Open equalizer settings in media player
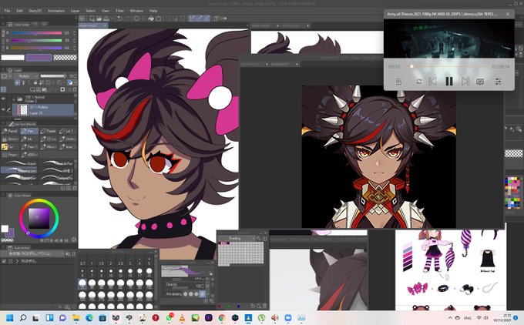524x325 pixels. (x=498, y=81)
